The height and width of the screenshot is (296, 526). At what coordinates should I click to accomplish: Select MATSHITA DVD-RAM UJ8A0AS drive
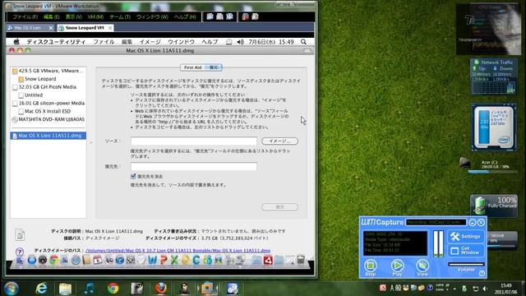(48, 119)
